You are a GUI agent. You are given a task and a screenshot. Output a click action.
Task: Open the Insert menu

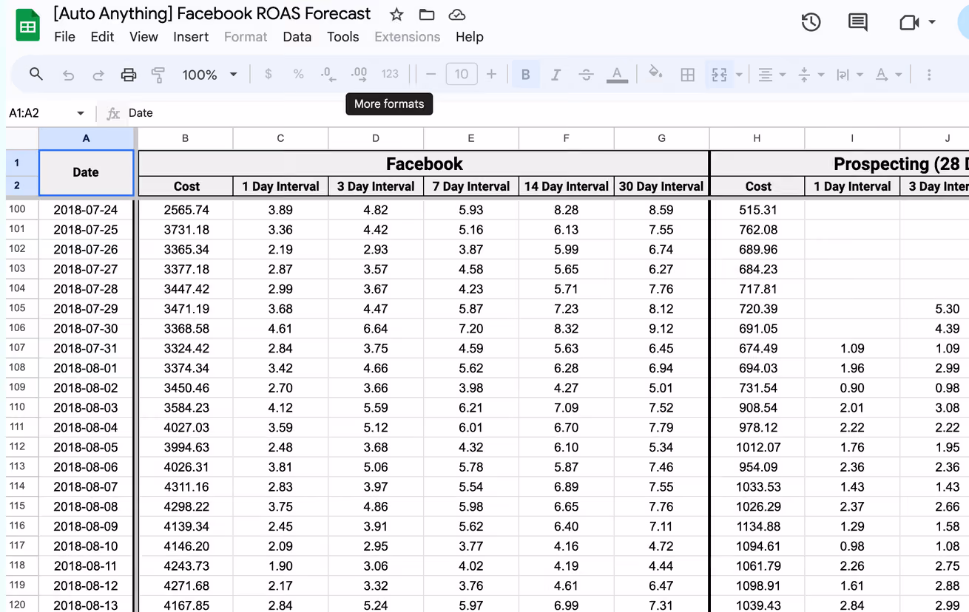pyautogui.click(x=191, y=37)
